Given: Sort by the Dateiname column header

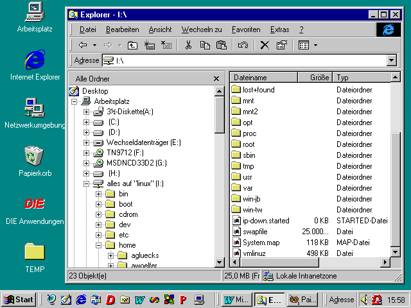Looking at the screenshot, I should (x=264, y=78).
